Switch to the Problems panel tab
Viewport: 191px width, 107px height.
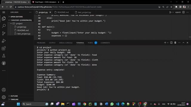[x=41, y=43]
